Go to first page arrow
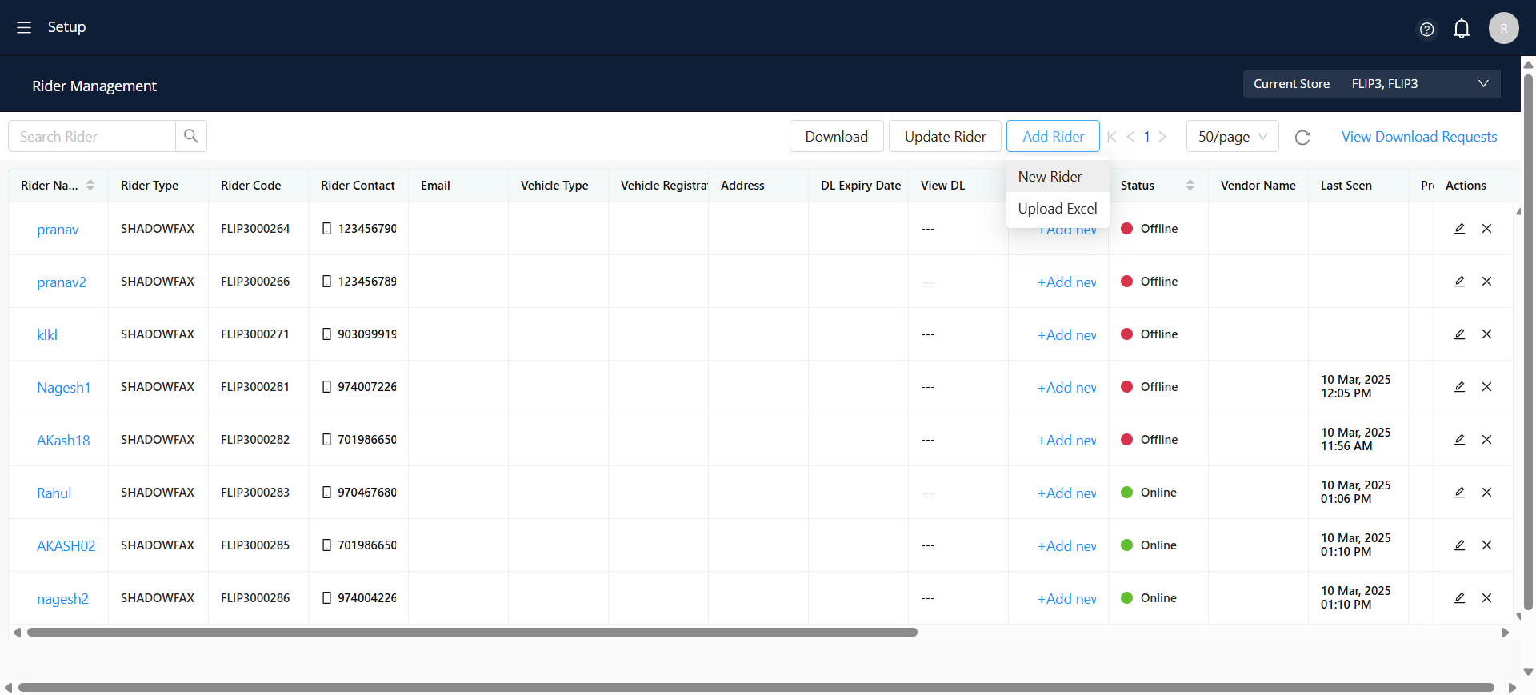 coord(1111,137)
